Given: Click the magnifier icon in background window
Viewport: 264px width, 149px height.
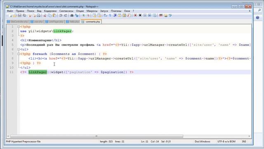Looking at the screenshot, I should (x=259, y=10).
